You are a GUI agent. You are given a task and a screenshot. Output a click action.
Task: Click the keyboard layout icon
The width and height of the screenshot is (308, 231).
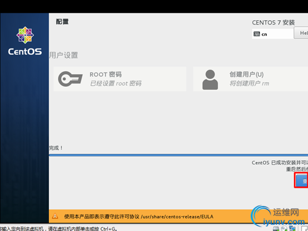[256, 34]
